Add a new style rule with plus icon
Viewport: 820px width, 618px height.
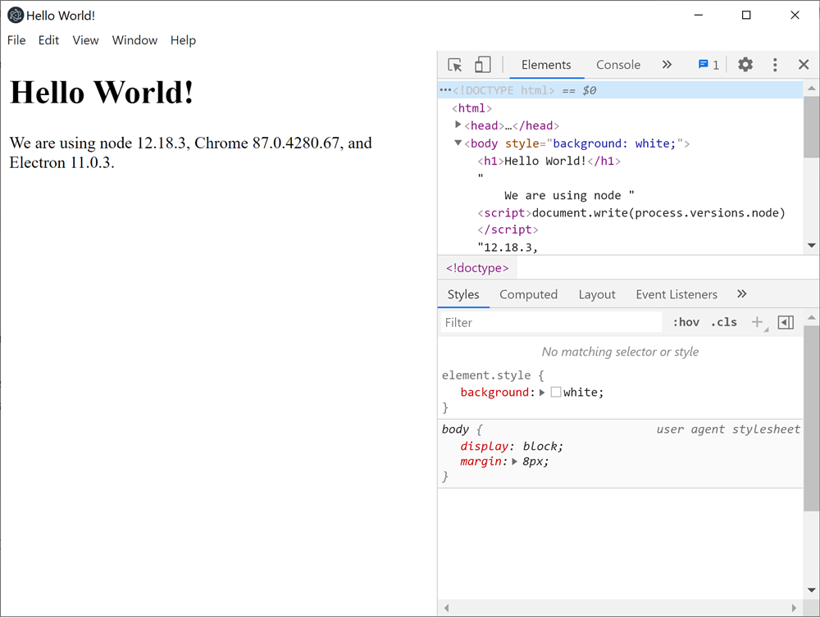tap(756, 321)
